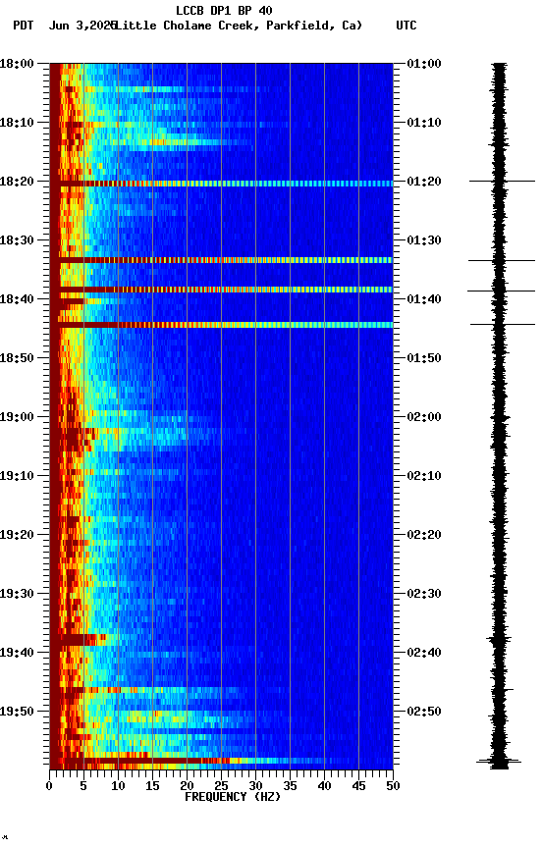The width and height of the screenshot is (542, 848).
Task: Click the 25 Hz frequency axis label
Action: pyautogui.click(x=221, y=786)
